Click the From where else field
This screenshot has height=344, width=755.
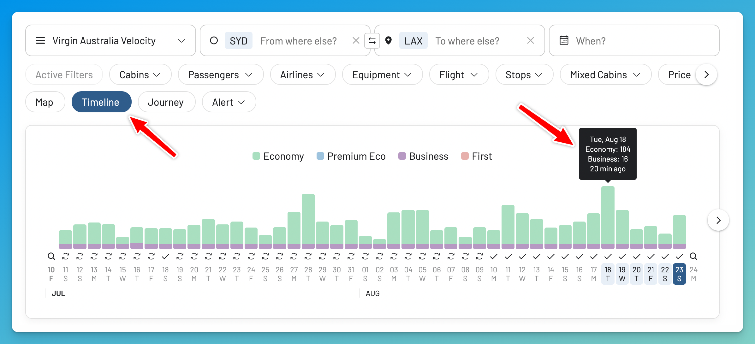point(298,41)
